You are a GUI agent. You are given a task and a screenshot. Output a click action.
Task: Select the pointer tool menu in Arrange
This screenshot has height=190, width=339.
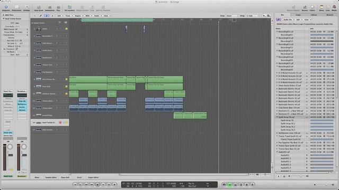pyautogui.click(x=264, y=16)
